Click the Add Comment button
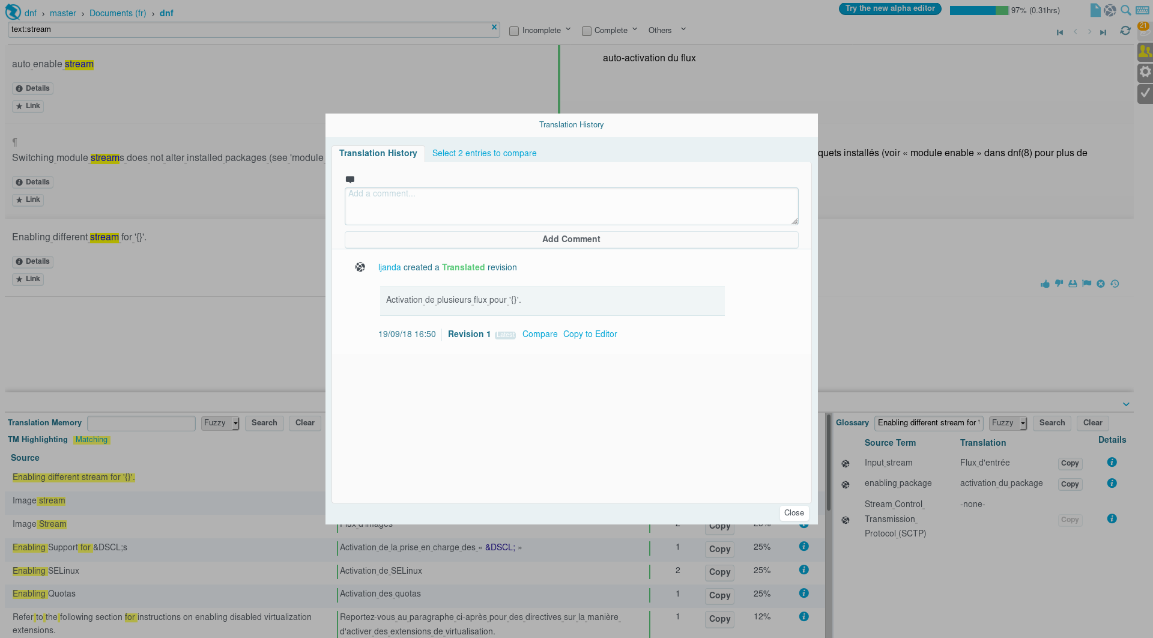 [572, 239]
